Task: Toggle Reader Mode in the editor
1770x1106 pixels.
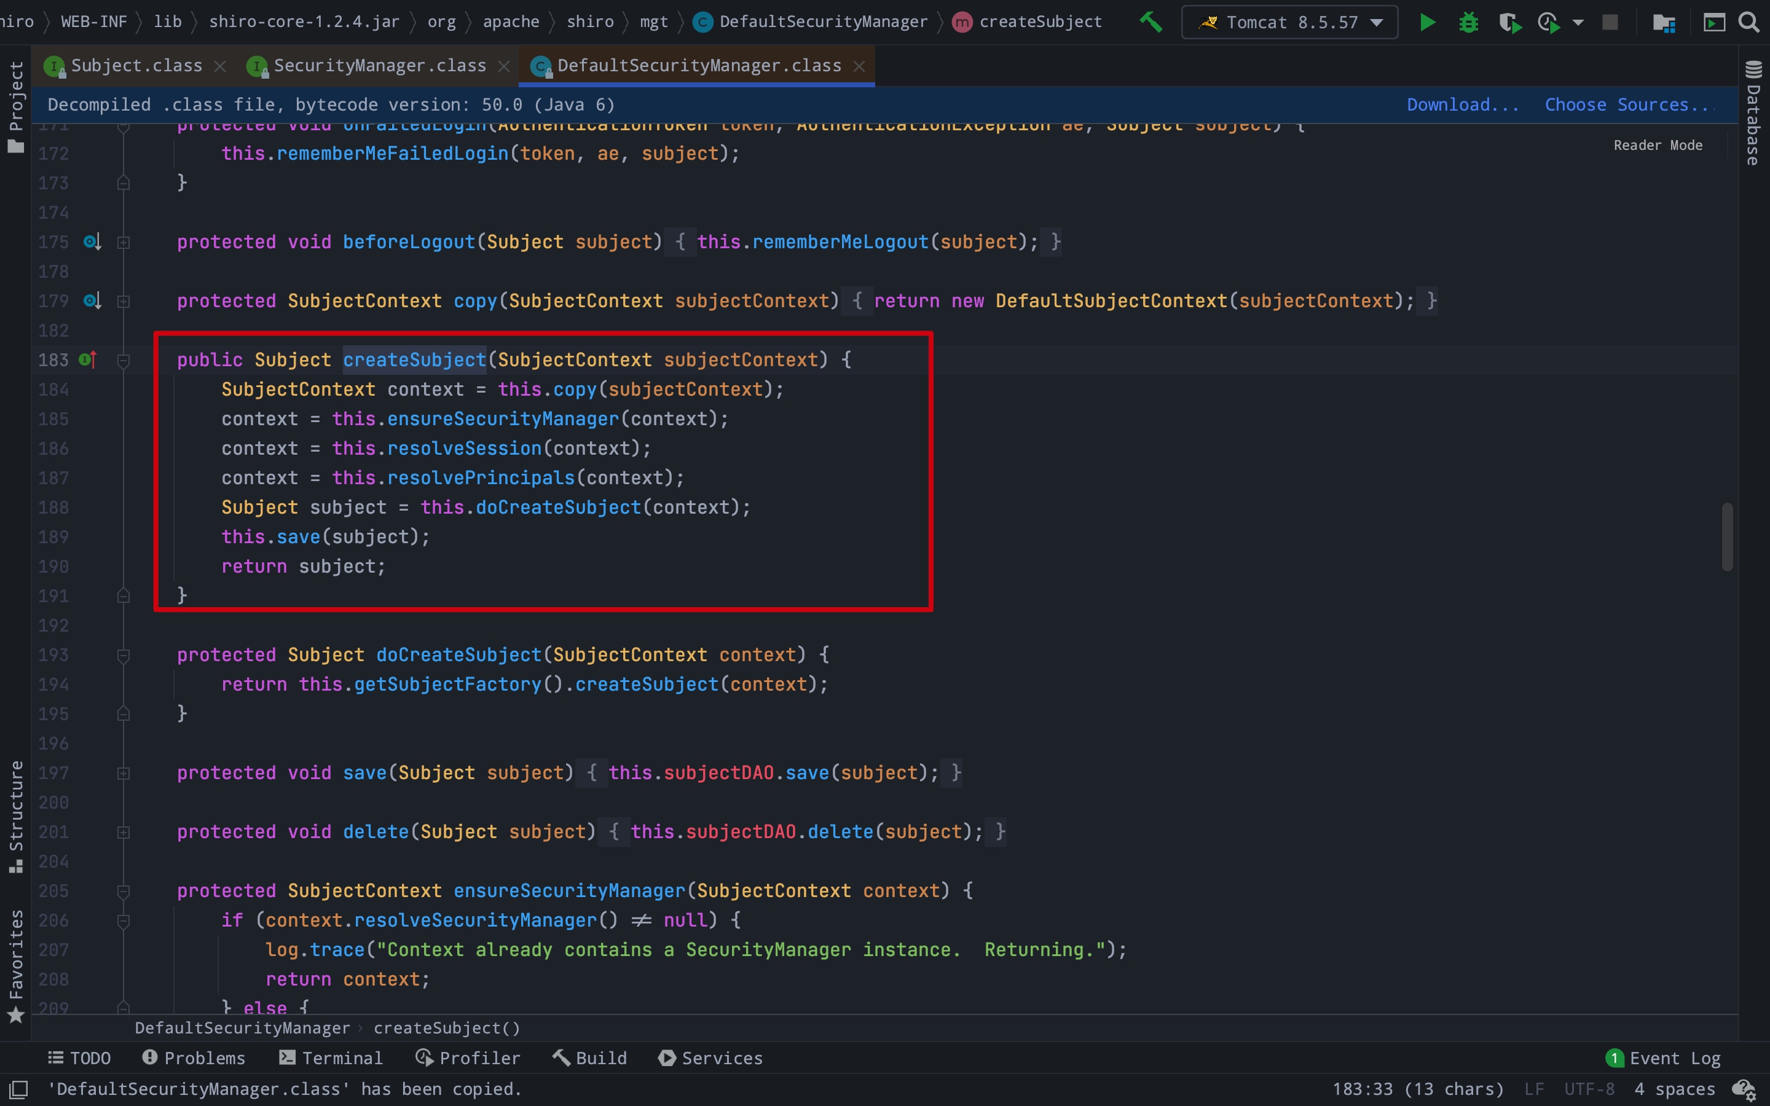Action: tap(1658, 146)
